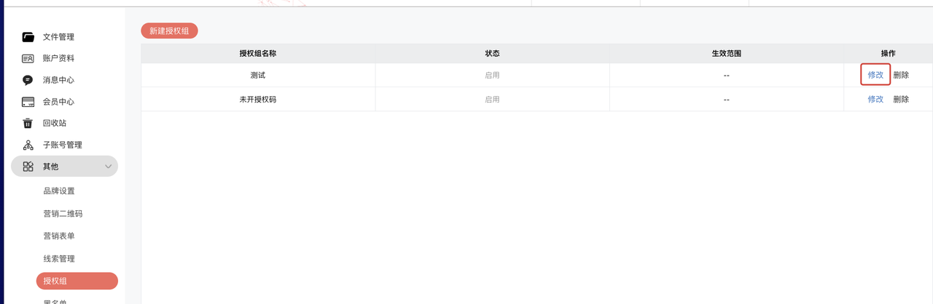Delete the 测试 authorization group
Screen dimensions: 933x304
901,75
